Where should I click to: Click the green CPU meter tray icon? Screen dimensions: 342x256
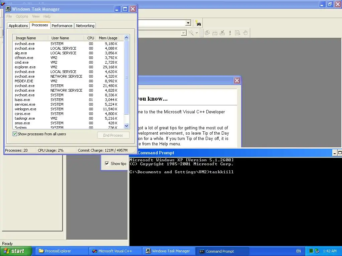point(311,251)
